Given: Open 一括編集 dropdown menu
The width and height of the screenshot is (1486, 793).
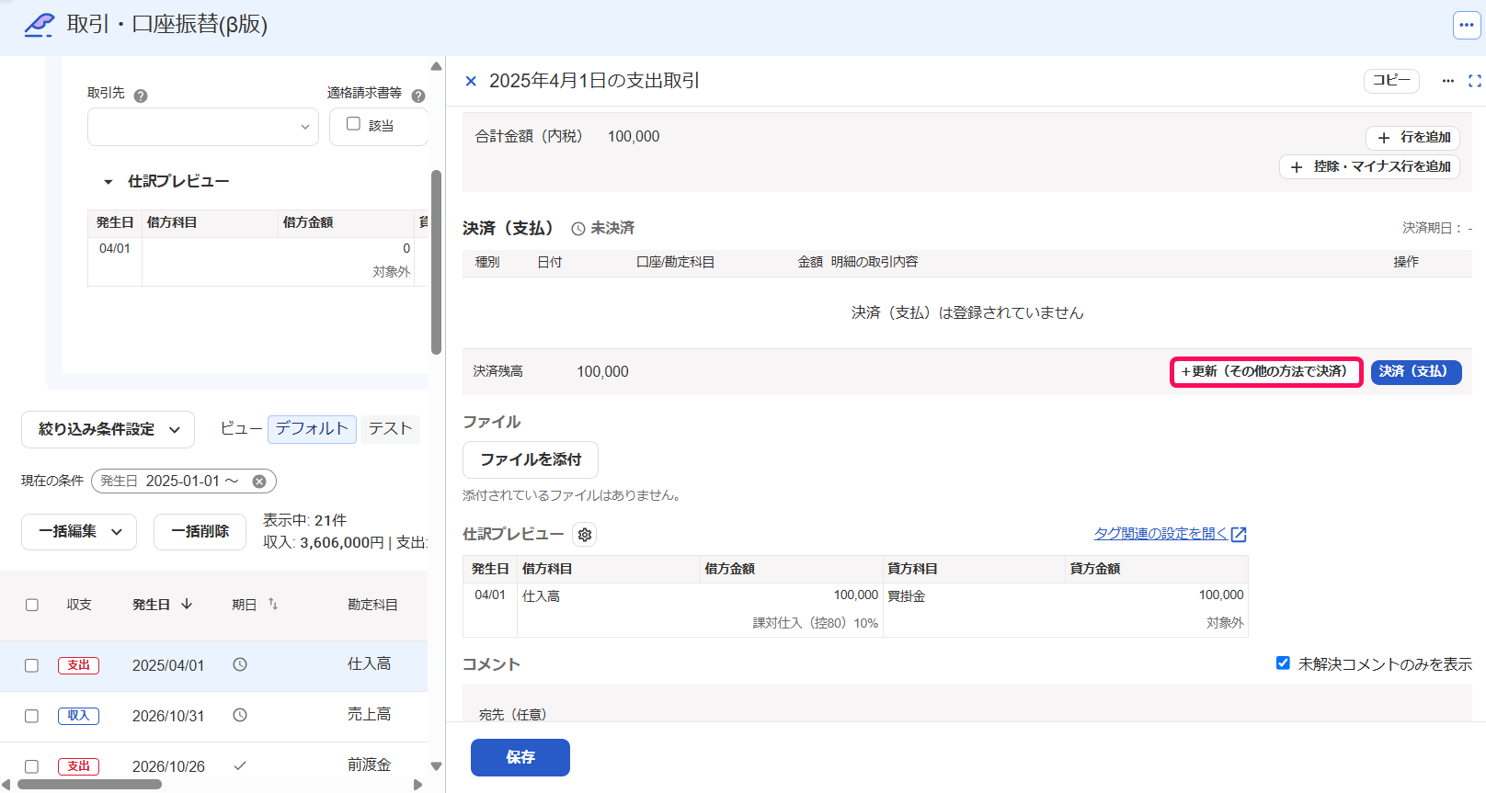Looking at the screenshot, I should (x=79, y=531).
